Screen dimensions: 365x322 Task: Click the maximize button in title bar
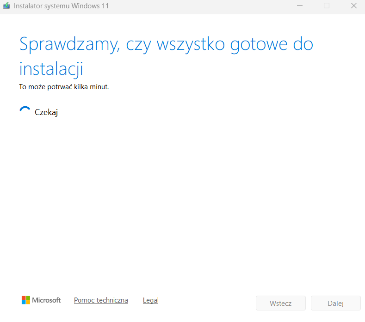(x=327, y=6)
